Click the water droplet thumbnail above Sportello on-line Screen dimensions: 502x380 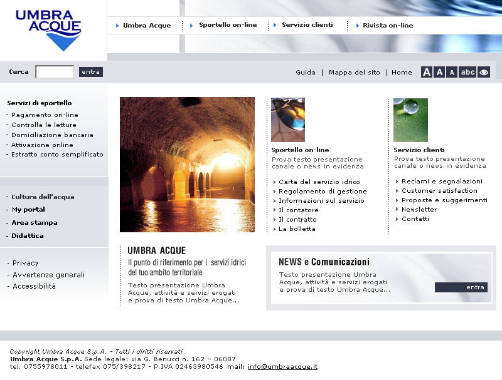288,120
